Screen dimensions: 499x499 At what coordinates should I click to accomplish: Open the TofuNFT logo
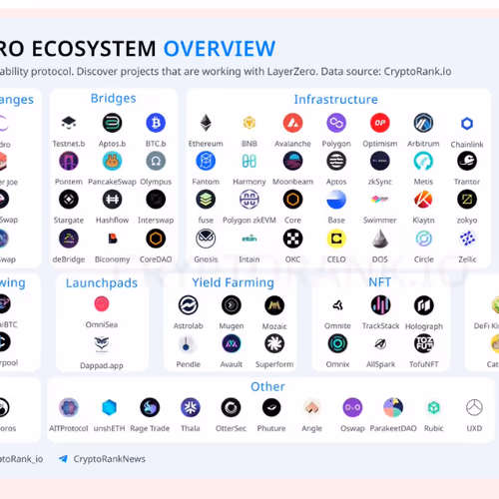(x=424, y=343)
